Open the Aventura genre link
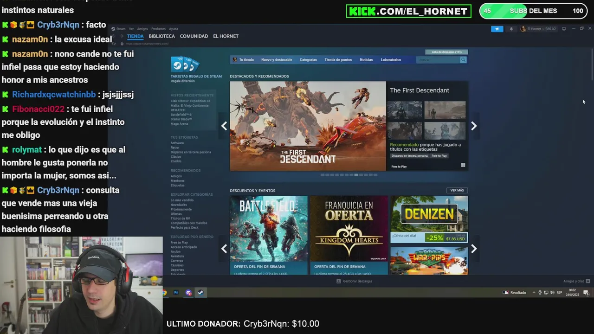Image resolution: width=594 pixels, height=334 pixels. [x=177, y=256]
